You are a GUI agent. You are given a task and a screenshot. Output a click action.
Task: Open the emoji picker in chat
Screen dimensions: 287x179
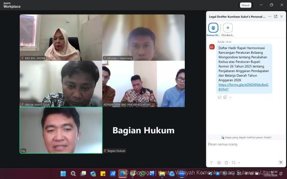click(x=219, y=162)
